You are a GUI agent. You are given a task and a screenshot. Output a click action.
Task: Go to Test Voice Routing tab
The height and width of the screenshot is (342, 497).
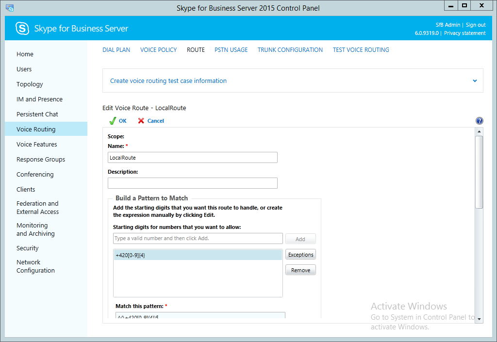pos(361,50)
